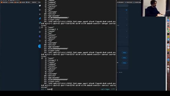Viewport: 170px width, 96px height.
Task: Expand the first trend's chevron in Twitter
Action: 127,13
